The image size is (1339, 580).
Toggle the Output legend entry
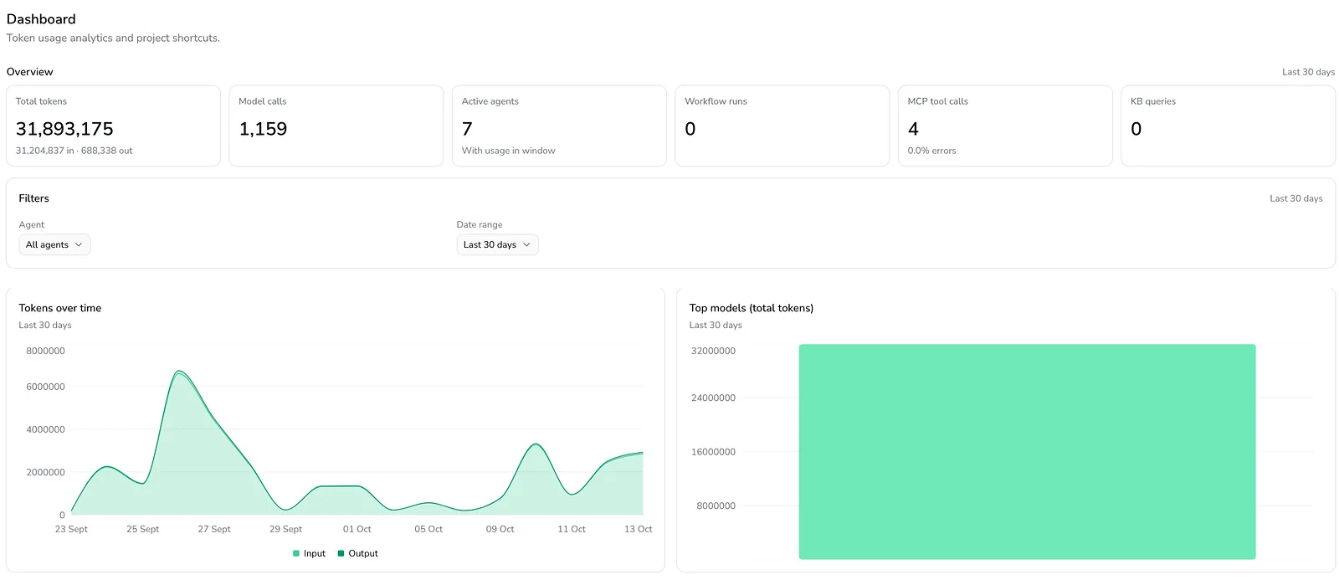point(357,553)
